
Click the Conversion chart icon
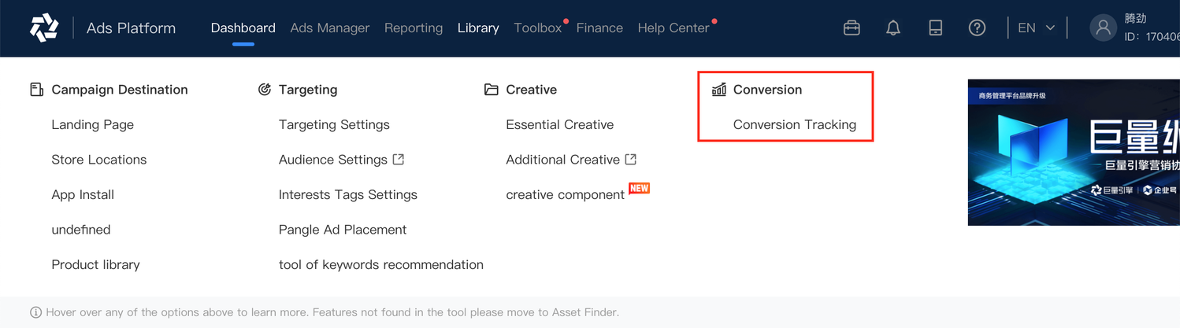click(719, 89)
